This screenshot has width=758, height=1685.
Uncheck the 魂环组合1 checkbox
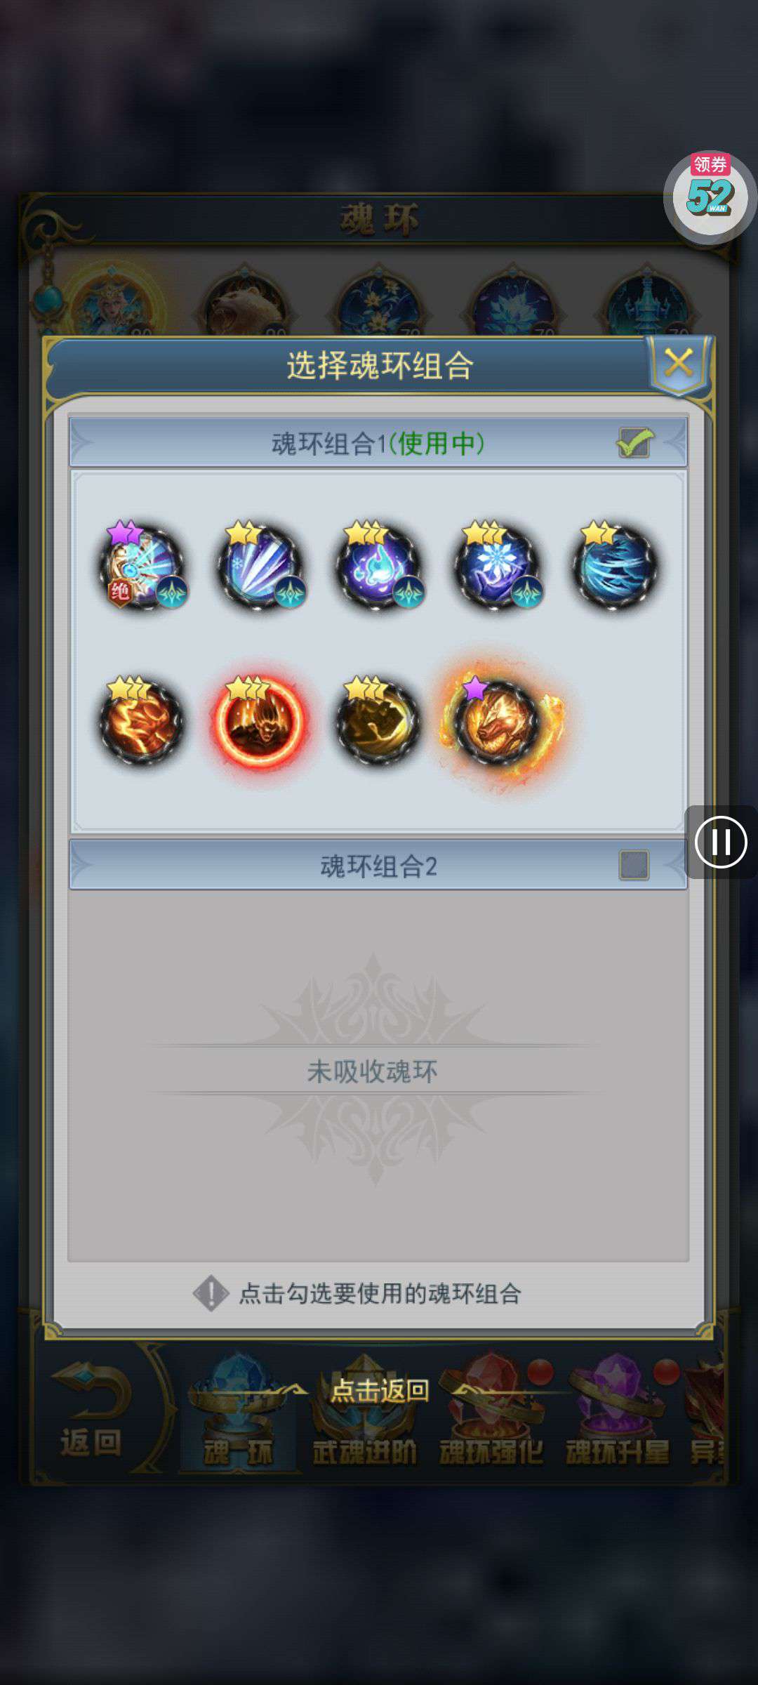tap(634, 443)
